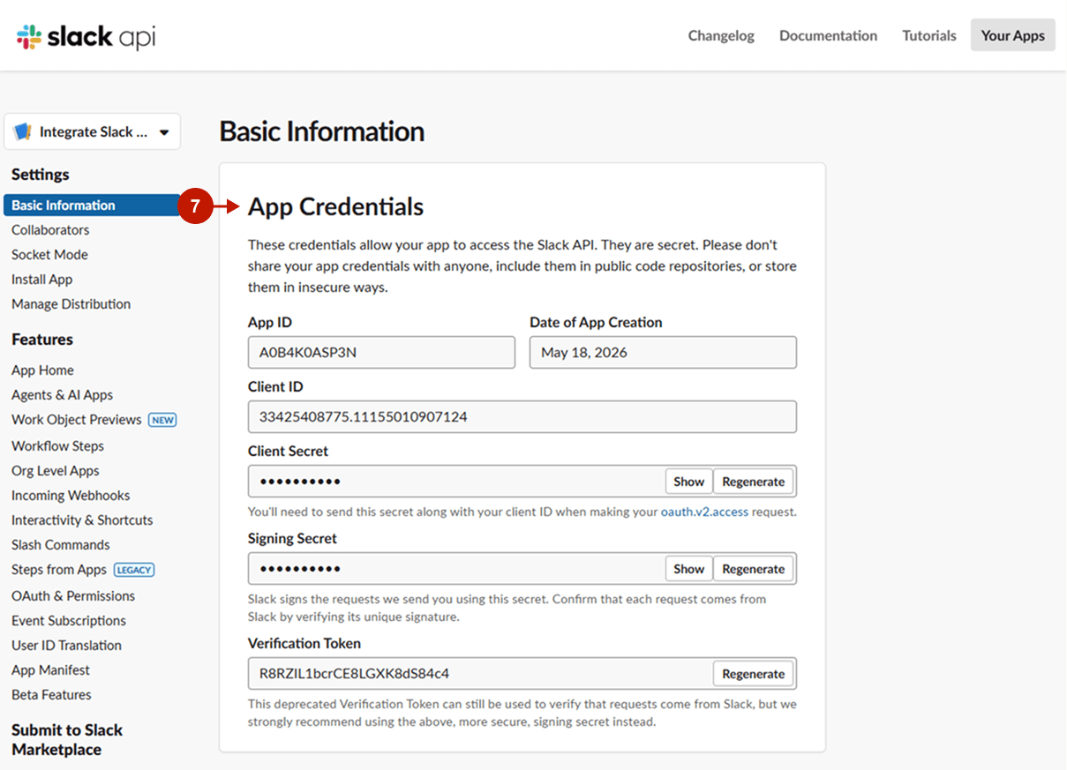Viewport: 1067px width, 770px height.
Task: Open the Integrate Slack app dropdown
Action: 93,132
